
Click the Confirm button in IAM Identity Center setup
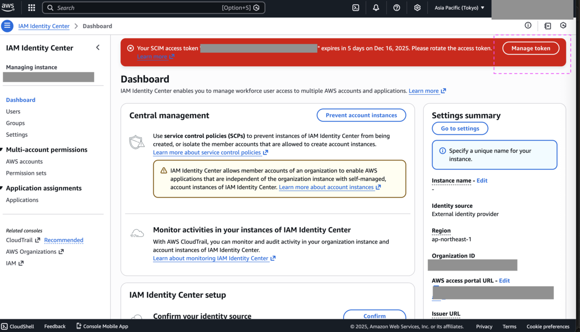[375, 316]
